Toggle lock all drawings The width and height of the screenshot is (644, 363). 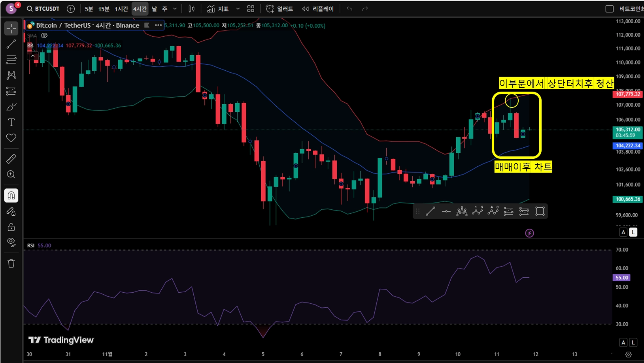tap(11, 227)
